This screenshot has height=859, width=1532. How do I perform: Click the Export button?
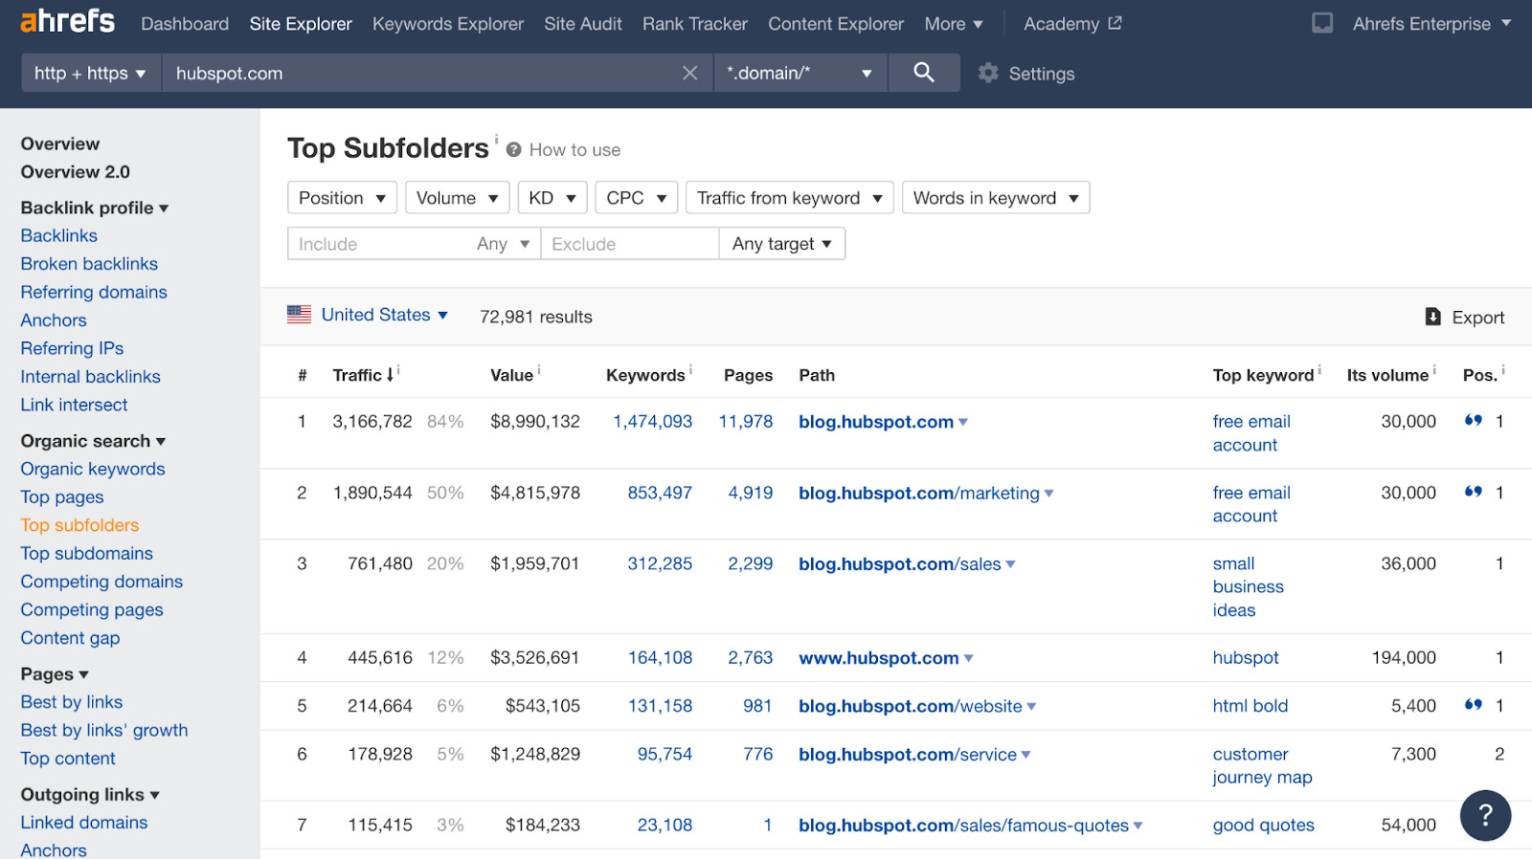1465,318
